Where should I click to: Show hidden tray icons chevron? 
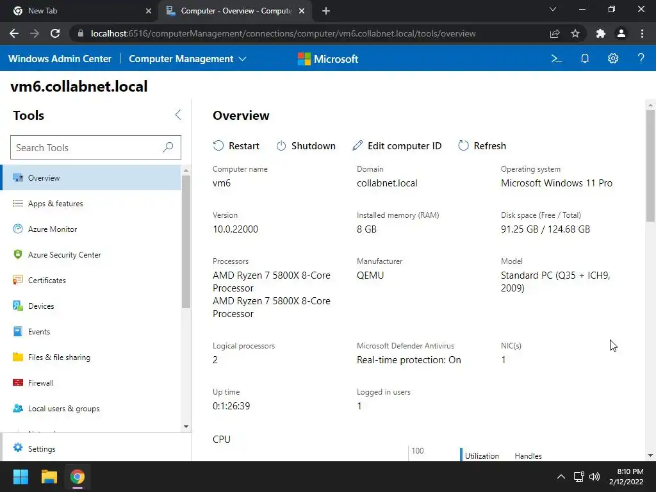(561, 477)
